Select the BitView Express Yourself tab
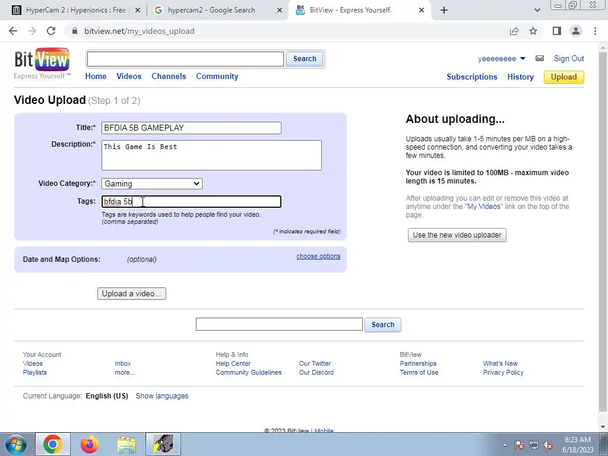This screenshot has width=608, height=456. pyautogui.click(x=359, y=10)
